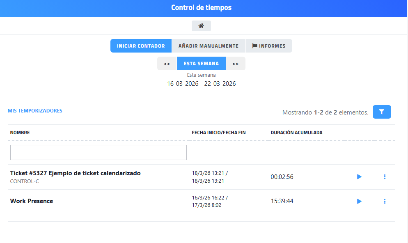Screen dimensions: 408x243
Task: Go to previous week with << button
Action: click(x=167, y=64)
